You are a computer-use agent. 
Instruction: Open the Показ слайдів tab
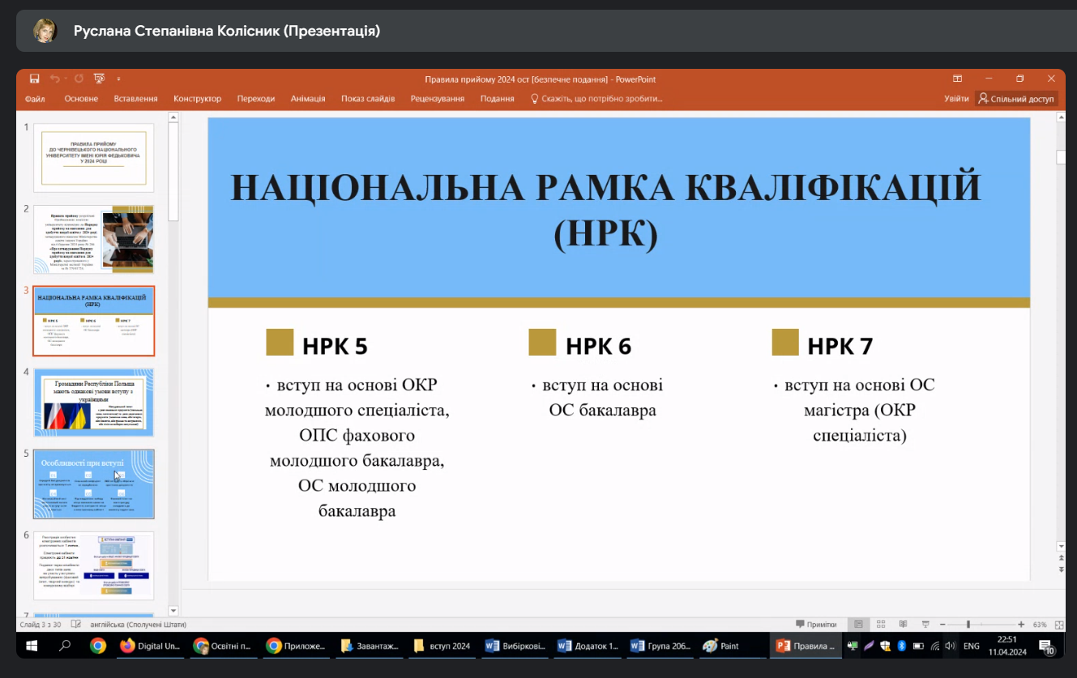point(368,99)
